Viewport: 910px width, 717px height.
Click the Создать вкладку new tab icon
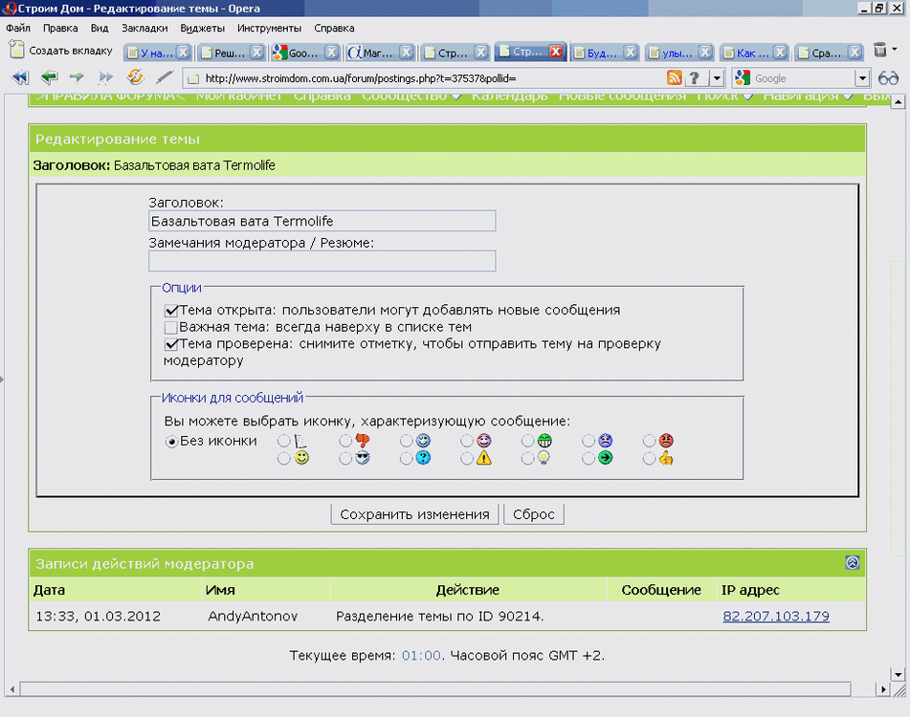coord(17,50)
